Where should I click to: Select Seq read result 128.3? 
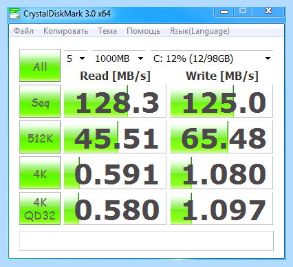[115, 101]
